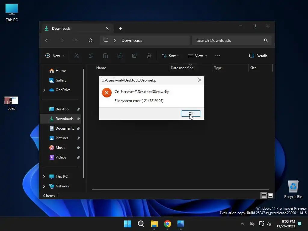Click the taskbar clock and date
308x231 pixels.
click(x=286, y=224)
